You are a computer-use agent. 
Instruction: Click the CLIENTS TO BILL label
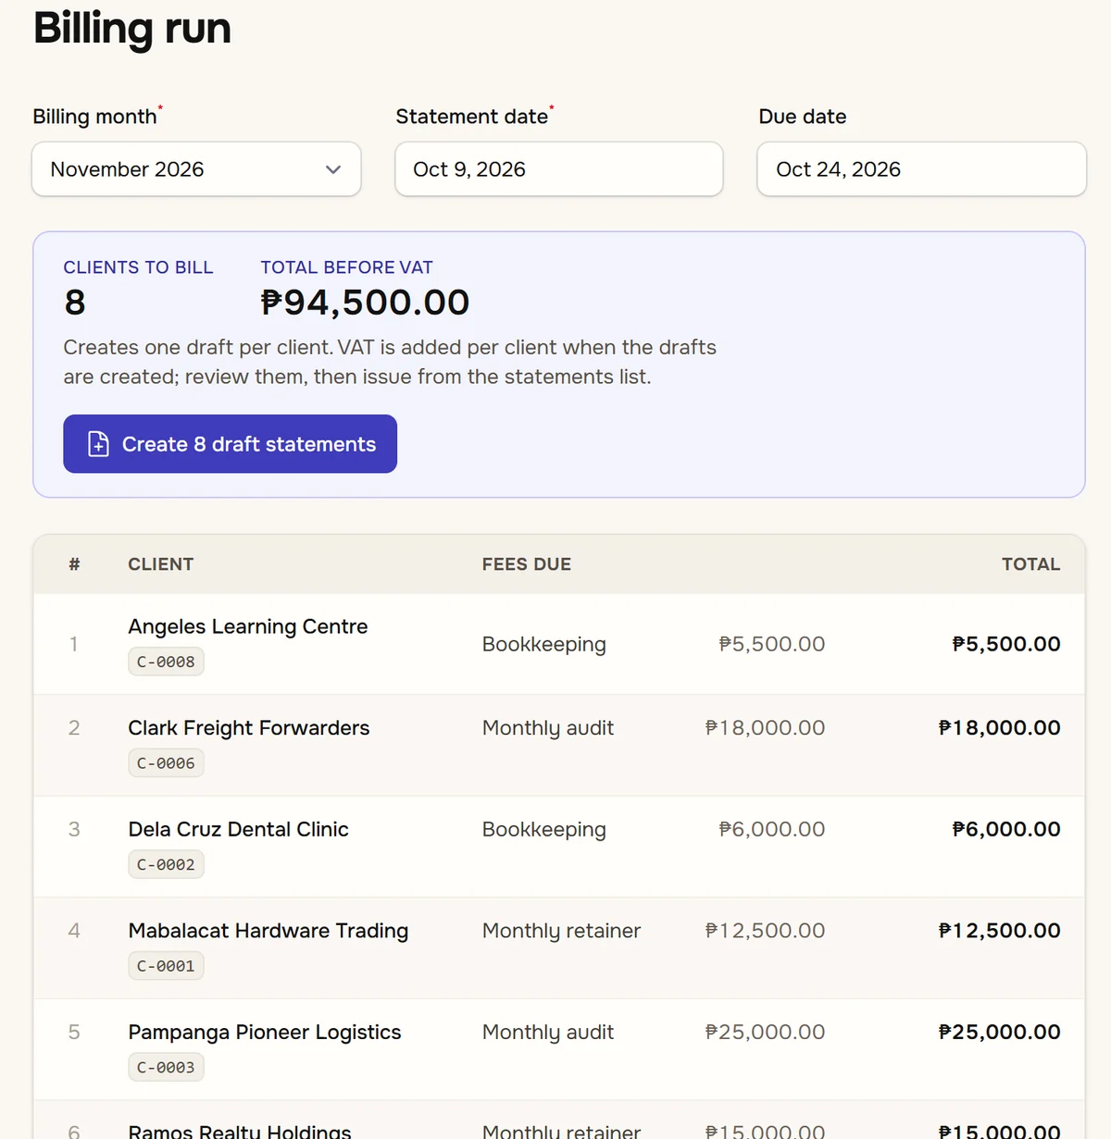(138, 267)
